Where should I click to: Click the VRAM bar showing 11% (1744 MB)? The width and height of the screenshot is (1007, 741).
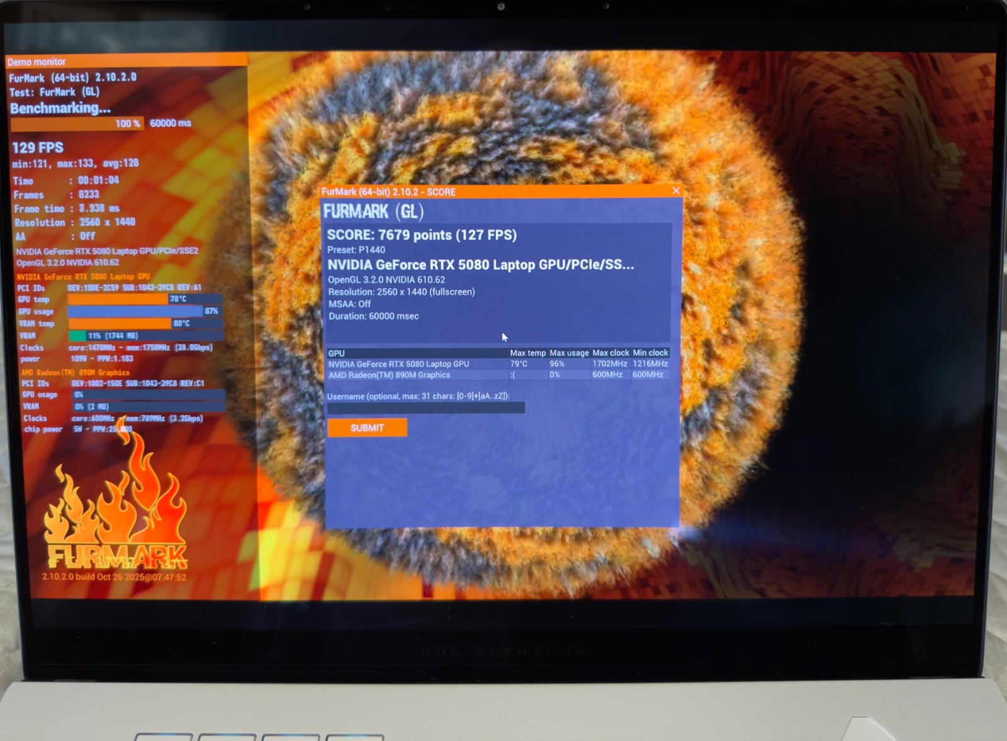pyautogui.click(x=145, y=335)
